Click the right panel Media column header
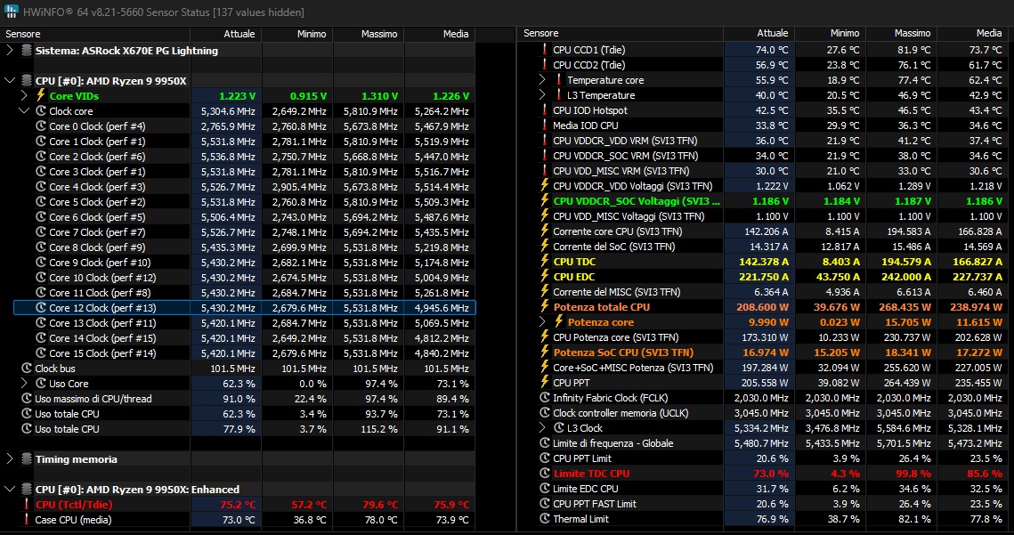 click(x=975, y=33)
